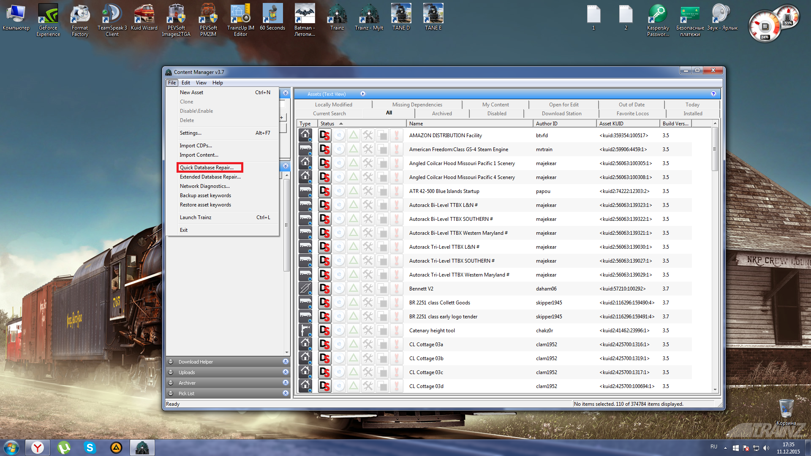Expand the Download Helper panel
Image resolution: width=811 pixels, height=456 pixels.
(x=286, y=362)
